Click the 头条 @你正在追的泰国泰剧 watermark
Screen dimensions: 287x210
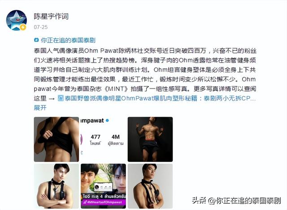[236, 201]
